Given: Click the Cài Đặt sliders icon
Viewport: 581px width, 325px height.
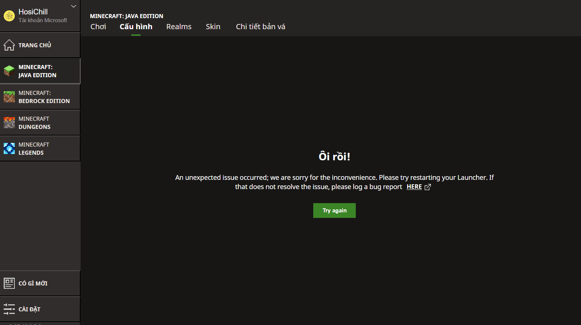Looking at the screenshot, I should tap(9, 309).
